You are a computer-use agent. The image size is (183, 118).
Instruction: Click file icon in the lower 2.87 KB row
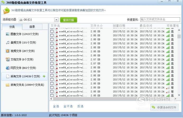pos(56,64)
